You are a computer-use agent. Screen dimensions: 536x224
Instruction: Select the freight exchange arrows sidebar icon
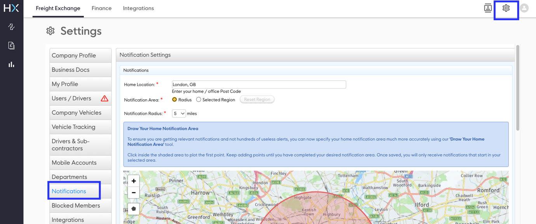point(11,27)
